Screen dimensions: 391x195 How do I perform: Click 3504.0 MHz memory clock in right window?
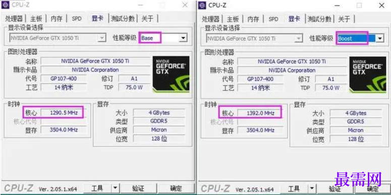coord(261,130)
